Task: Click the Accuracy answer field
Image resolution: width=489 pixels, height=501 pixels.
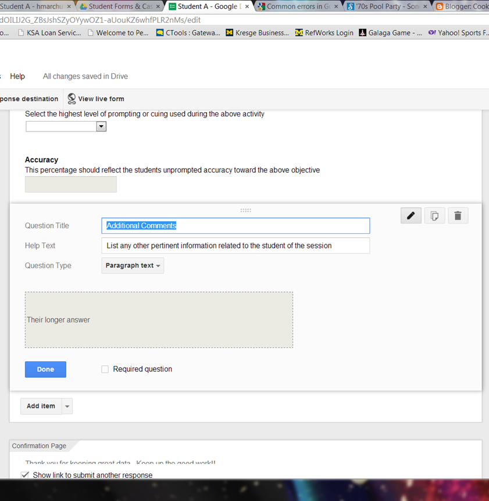Action: (71, 184)
